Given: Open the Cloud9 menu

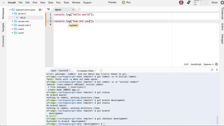Looking at the screenshot, I should tap(12, 2).
